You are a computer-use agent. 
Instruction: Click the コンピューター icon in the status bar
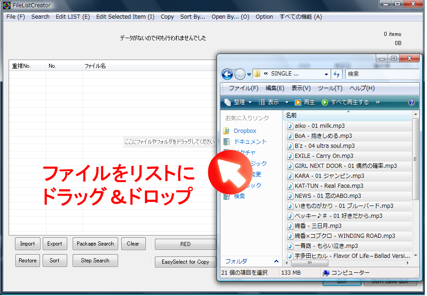tap(327, 273)
